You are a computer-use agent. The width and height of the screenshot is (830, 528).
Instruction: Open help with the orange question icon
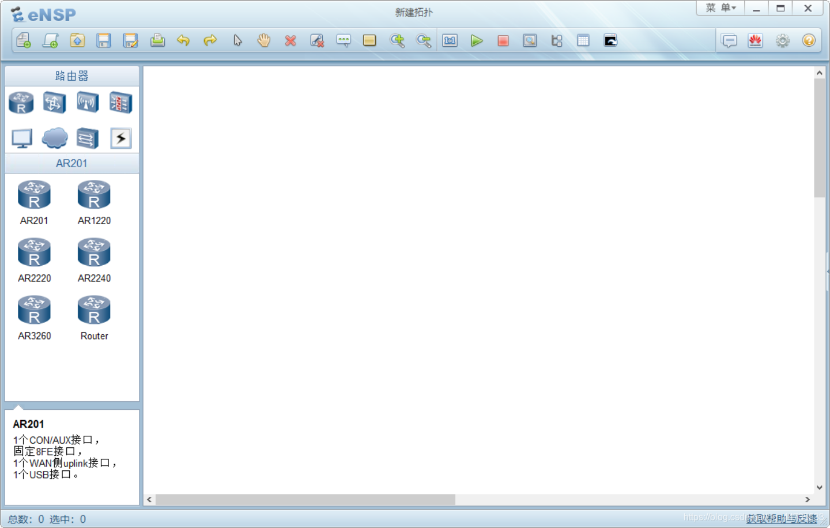point(809,40)
